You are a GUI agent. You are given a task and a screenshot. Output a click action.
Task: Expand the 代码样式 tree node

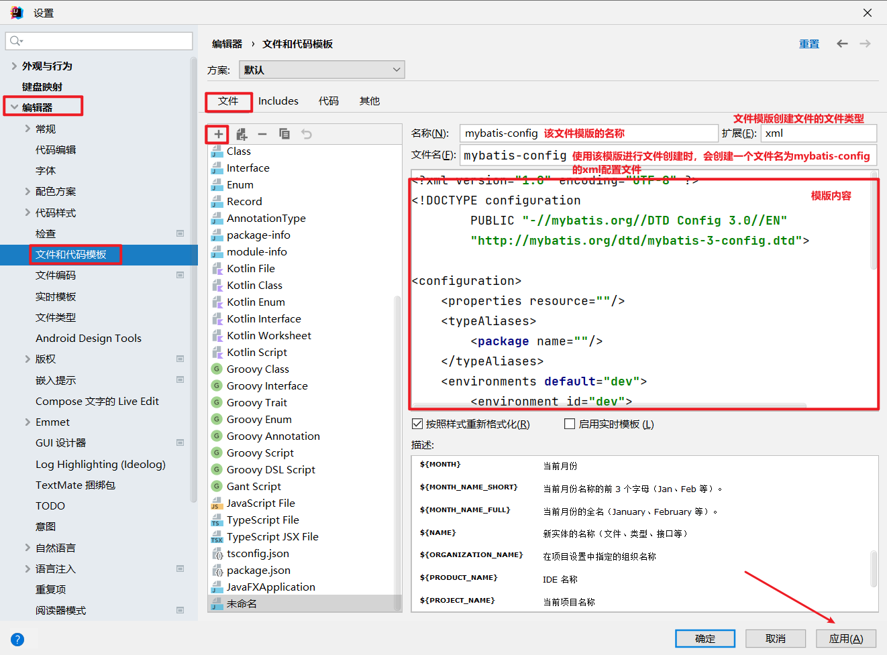coord(28,213)
